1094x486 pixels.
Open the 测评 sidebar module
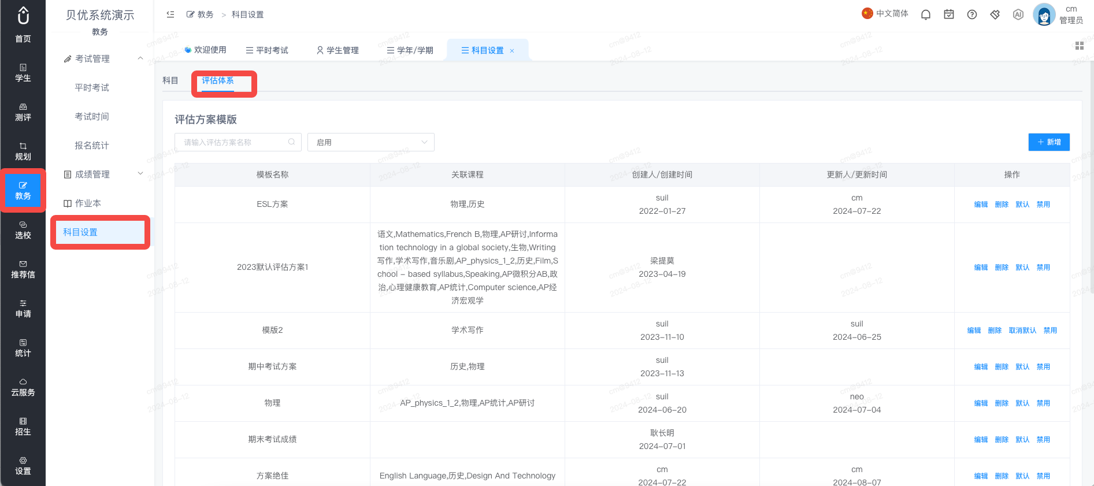pos(23,112)
